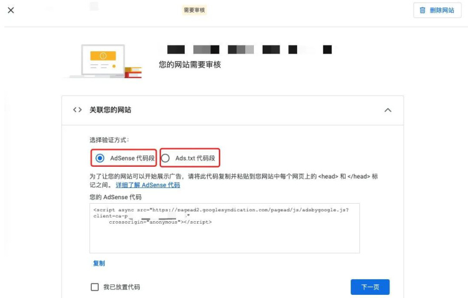Collapse the 关联您的网站 section with the chevron
This screenshot has width=468, height=298.
pos(388,110)
